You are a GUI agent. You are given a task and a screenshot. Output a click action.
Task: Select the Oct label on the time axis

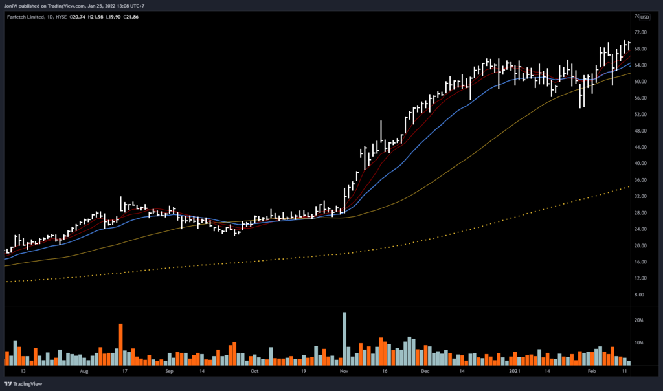(x=254, y=372)
